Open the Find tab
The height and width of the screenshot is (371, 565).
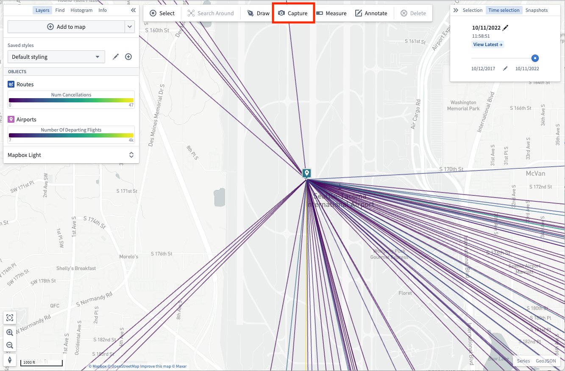tap(60, 10)
